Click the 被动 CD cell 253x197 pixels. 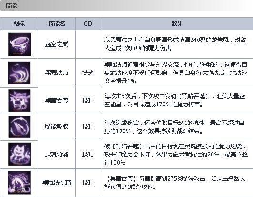pos(88,73)
